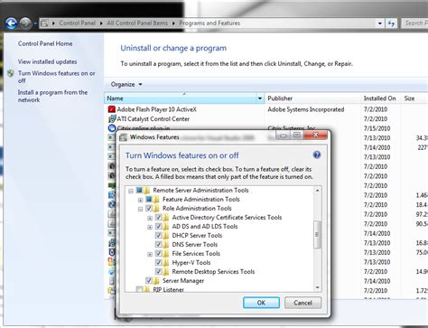This screenshot has width=428, height=328.
Task: Click the Search Programs and Features field
Action: [415, 23]
